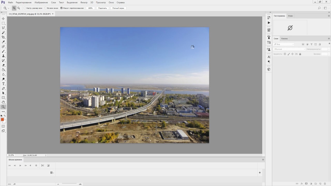The width and height of the screenshot is (331, 186).
Task: Uncheck 'Масшт. перетаскиванием' checkbox
Action: pyautogui.click(x=61, y=8)
